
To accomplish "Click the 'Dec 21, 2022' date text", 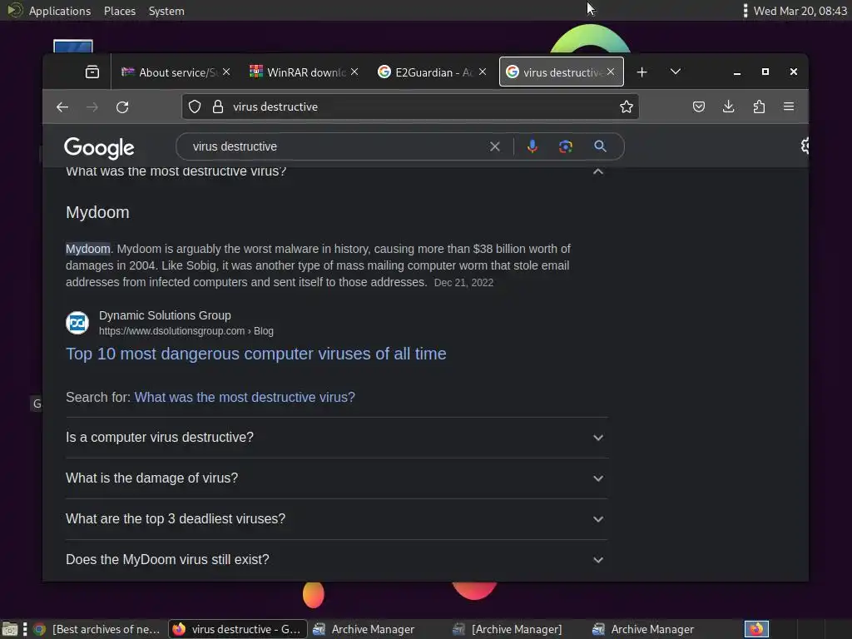I will [463, 283].
